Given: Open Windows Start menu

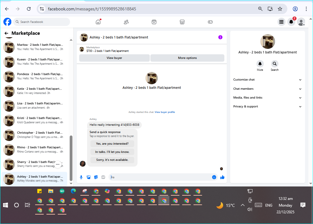Looking at the screenshot, I should coord(6,205).
